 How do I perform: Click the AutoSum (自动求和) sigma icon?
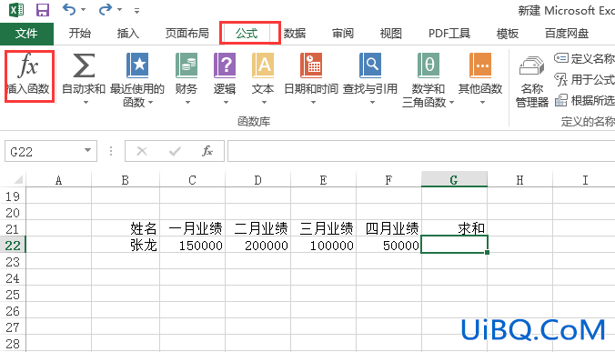click(84, 65)
